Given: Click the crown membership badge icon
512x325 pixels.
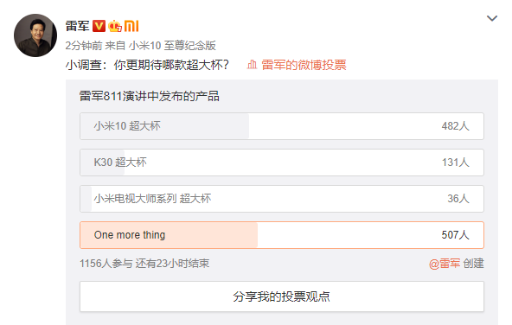Looking at the screenshot, I should click(x=115, y=26).
